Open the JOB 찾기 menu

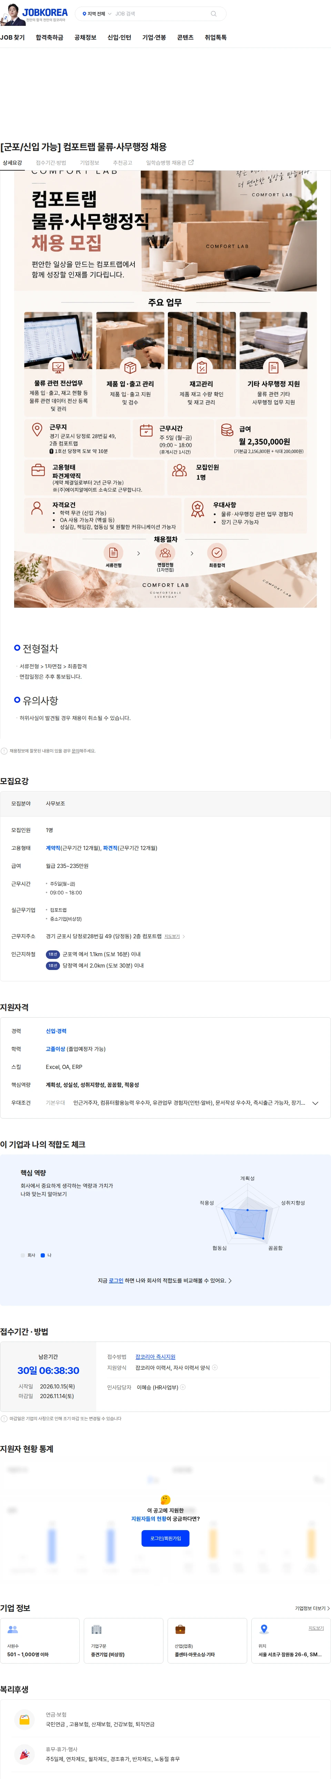12,37
